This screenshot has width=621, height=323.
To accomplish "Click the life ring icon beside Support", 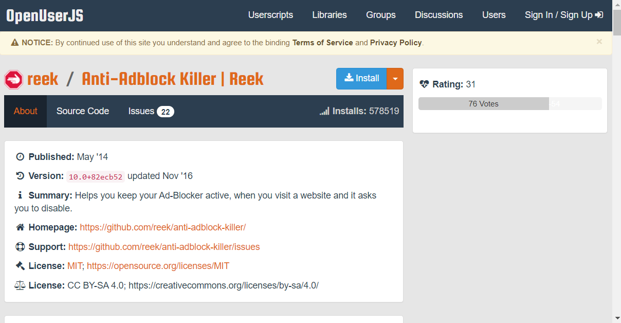I will (x=20, y=247).
